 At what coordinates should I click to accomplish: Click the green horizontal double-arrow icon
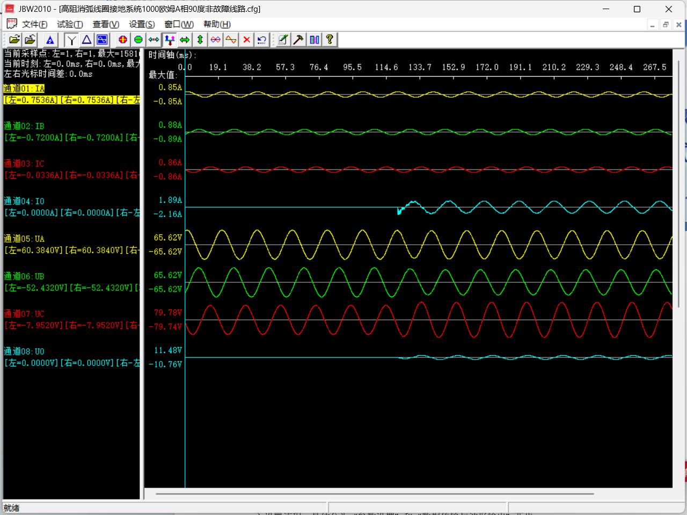point(185,40)
